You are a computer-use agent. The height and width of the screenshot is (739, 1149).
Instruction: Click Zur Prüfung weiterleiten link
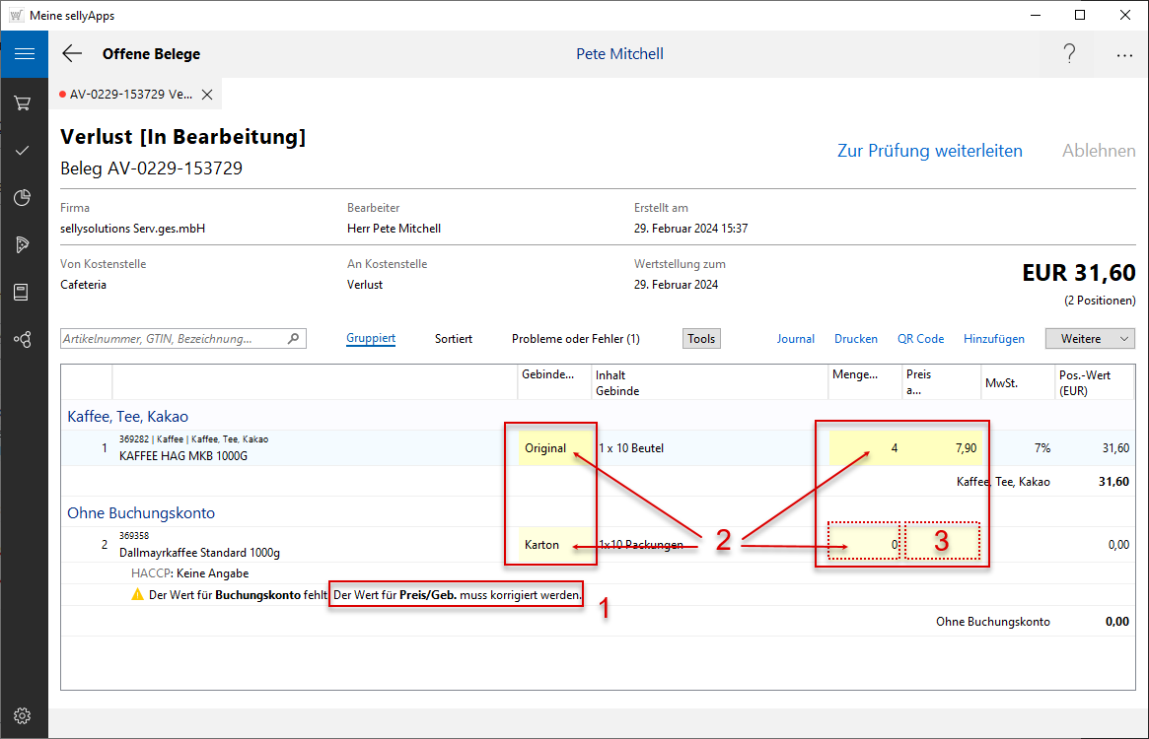click(929, 151)
